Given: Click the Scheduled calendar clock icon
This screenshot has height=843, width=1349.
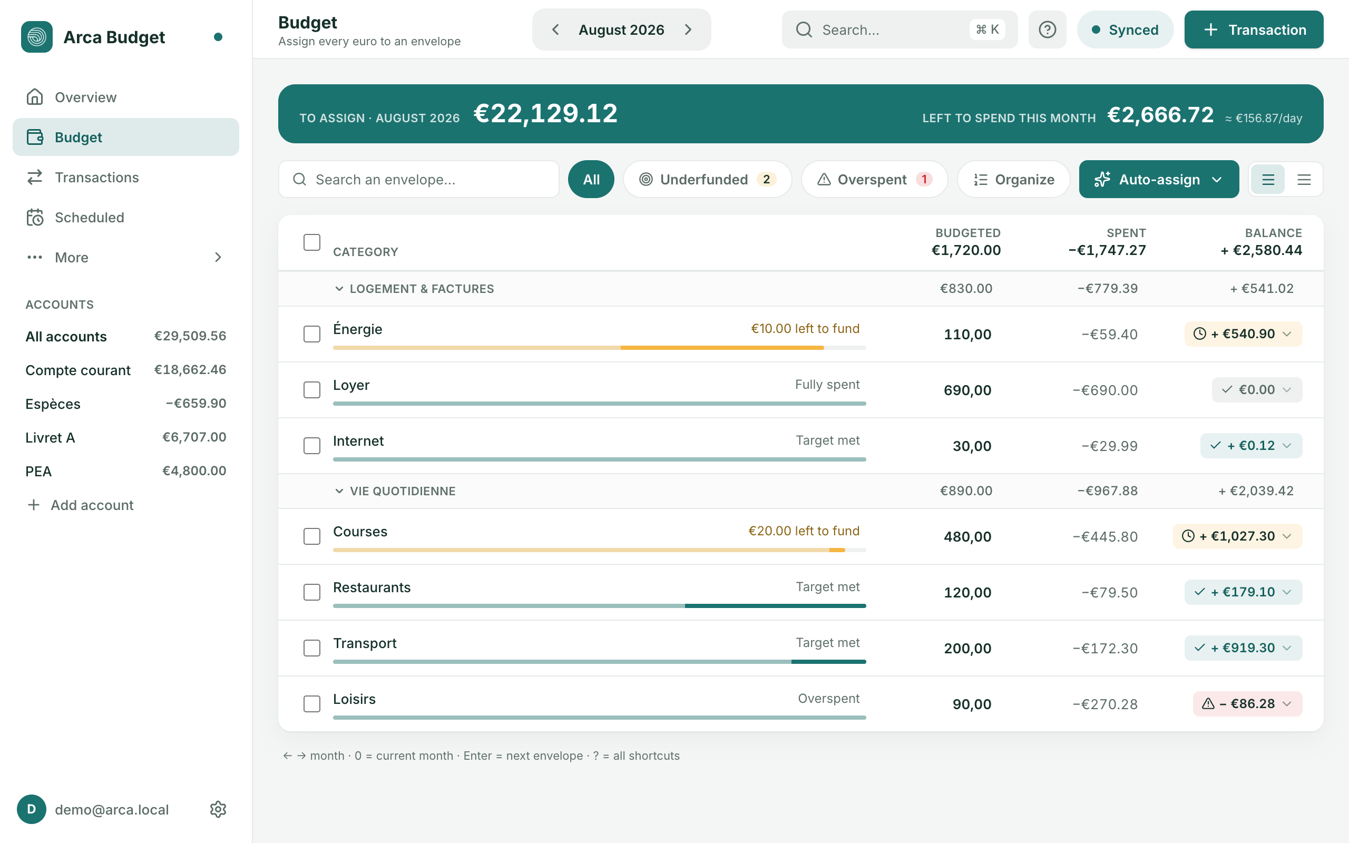Looking at the screenshot, I should coord(35,218).
